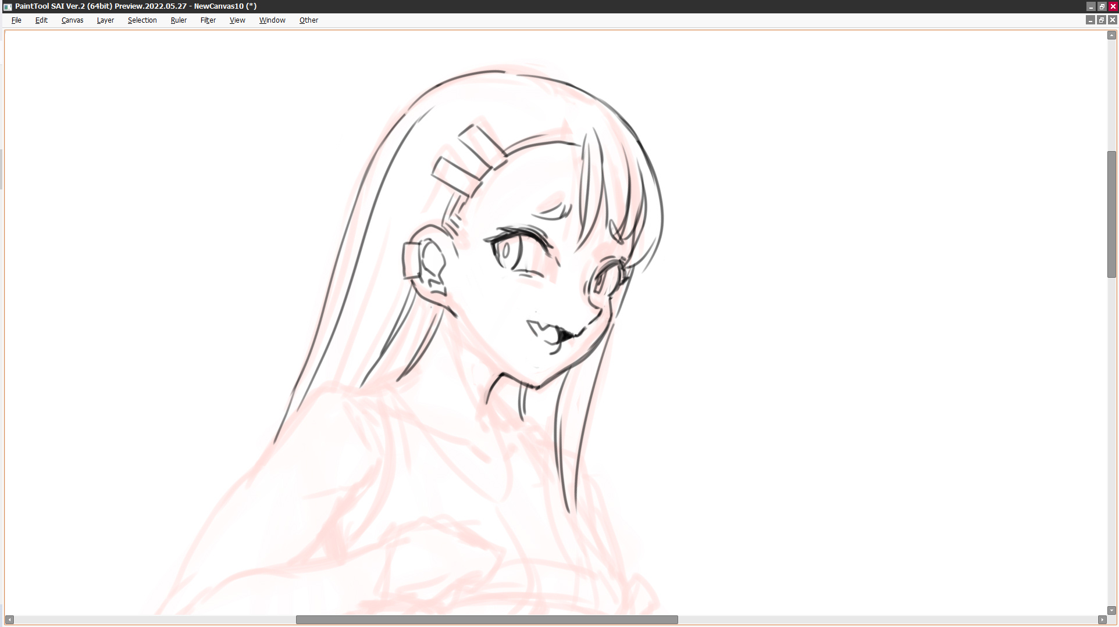Open the Other menu

click(x=309, y=20)
